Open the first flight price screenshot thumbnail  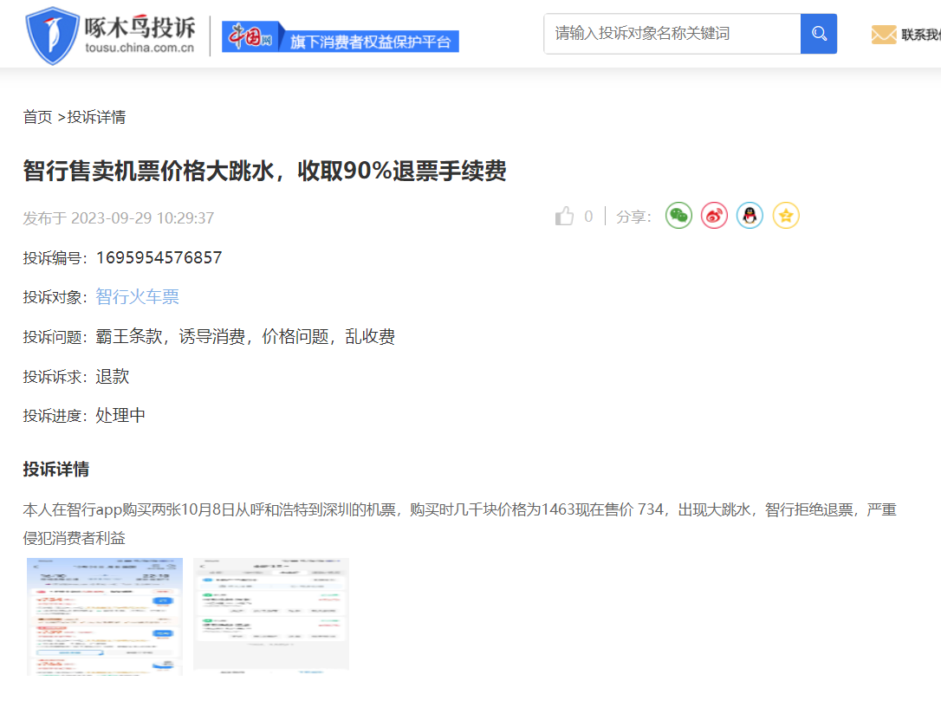click(105, 616)
